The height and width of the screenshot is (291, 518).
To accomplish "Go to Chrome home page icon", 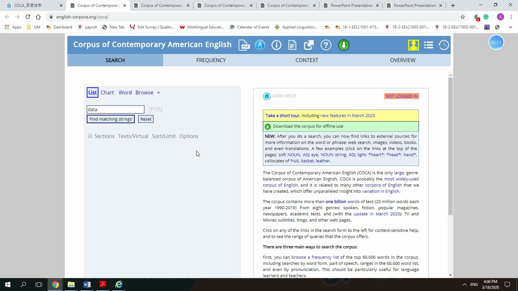I will [x=38, y=17].
